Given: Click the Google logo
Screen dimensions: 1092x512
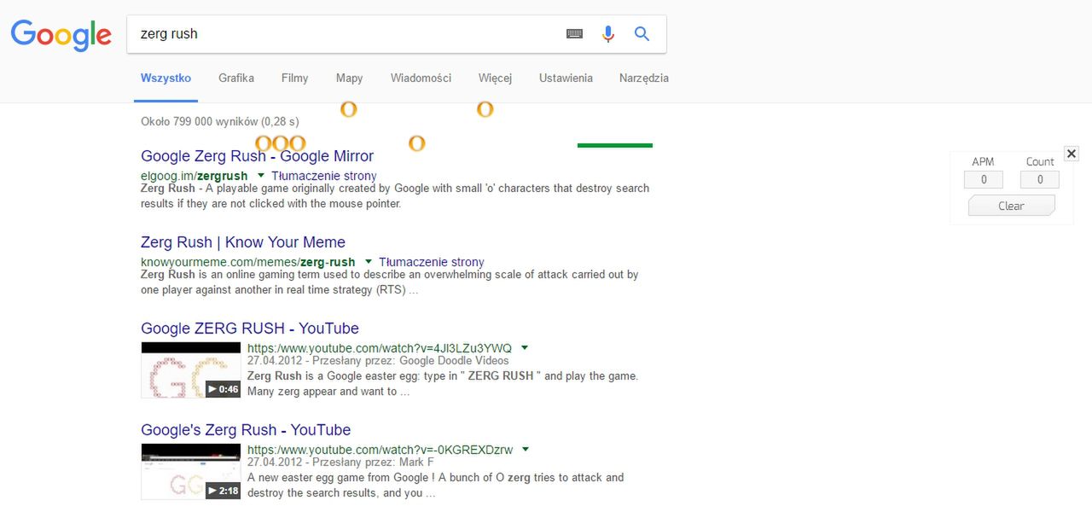Looking at the screenshot, I should tap(61, 34).
